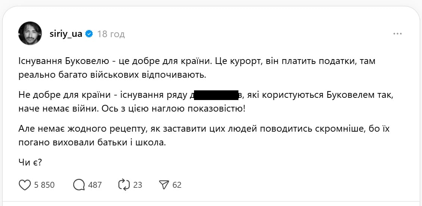Viewport: 422px width, 206px height.
Task: Like the post with the heart icon
Action: tap(25, 185)
